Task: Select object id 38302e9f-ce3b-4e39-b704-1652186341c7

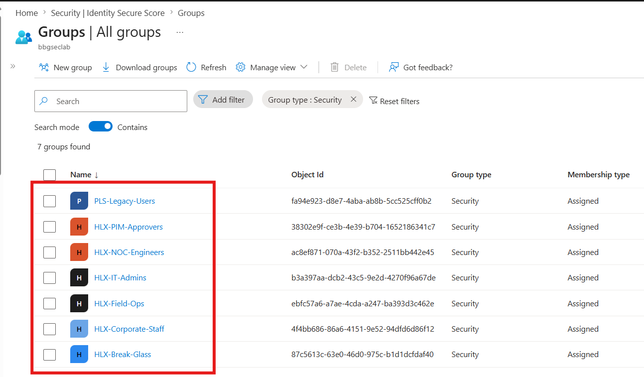Action: coord(363,227)
